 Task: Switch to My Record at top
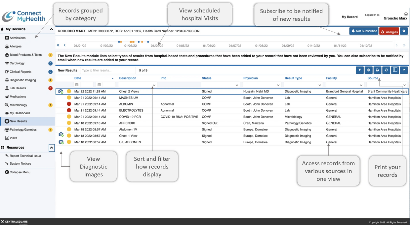point(349,16)
